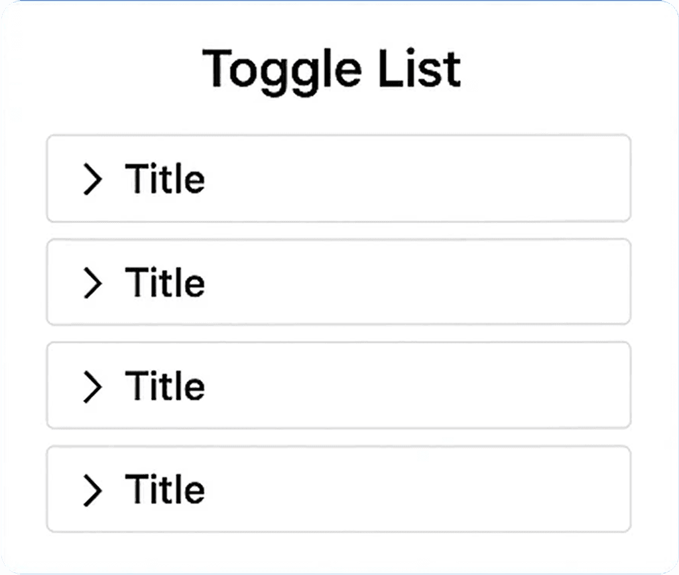The image size is (679, 575).
Task: Click the word Title in the last box
Action: click(164, 489)
